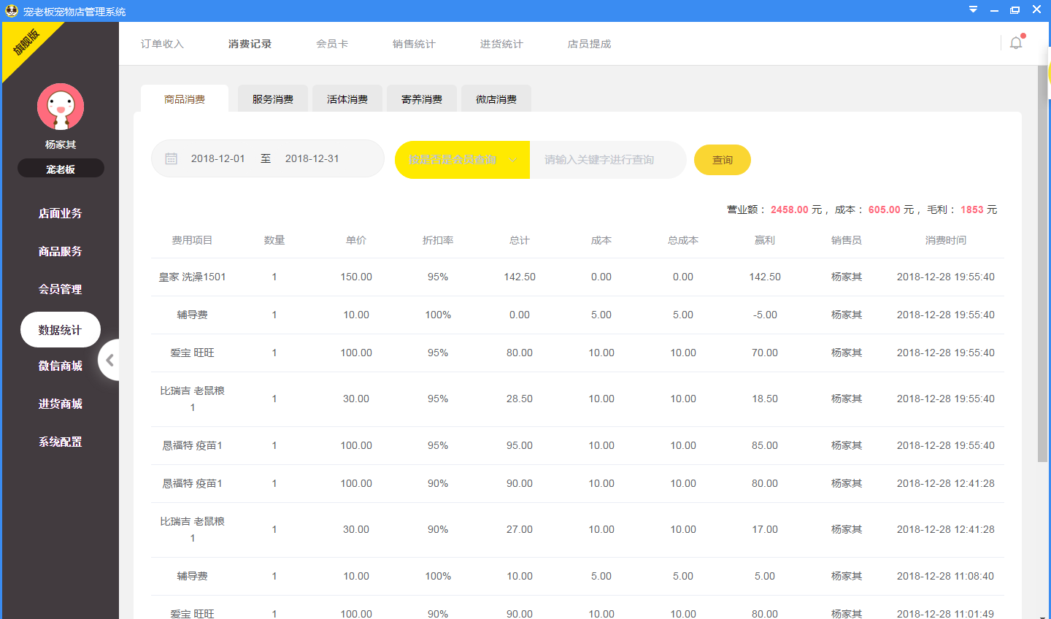
Task: Collapse the sidebar using the chevron arrow
Action: tap(109, 360)
